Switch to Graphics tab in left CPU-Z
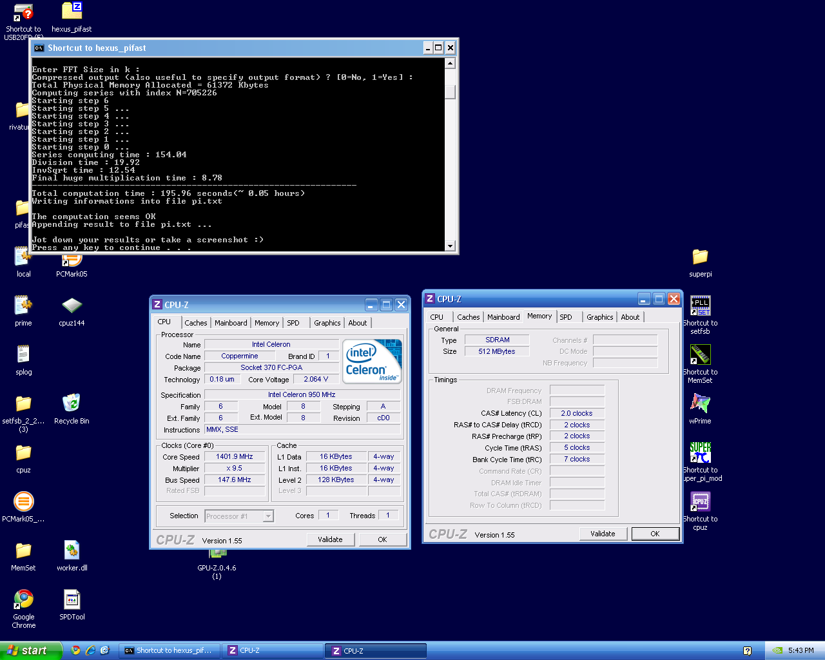Screen dimensions: 825x660 pos(327,323)
